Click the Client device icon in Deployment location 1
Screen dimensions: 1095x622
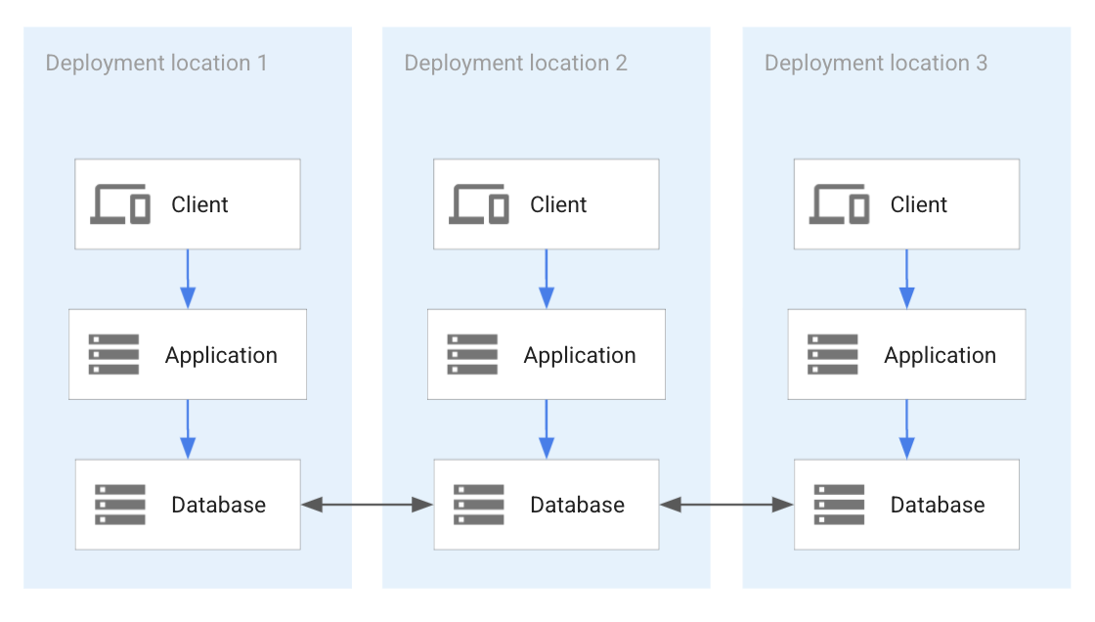coord(121,201)
